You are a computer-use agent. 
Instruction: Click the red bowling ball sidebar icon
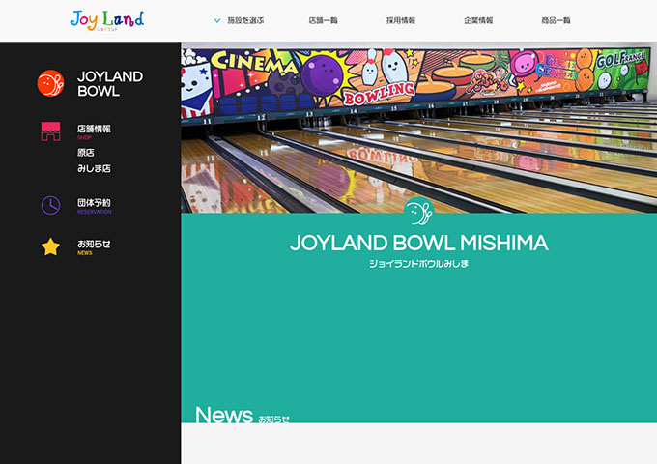pos(50,83)
